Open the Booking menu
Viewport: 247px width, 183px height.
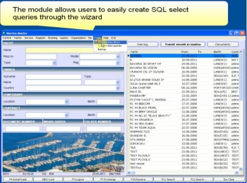53,38
